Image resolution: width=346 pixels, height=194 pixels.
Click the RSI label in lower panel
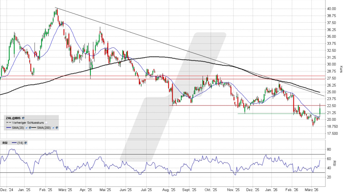pos(5,143)
